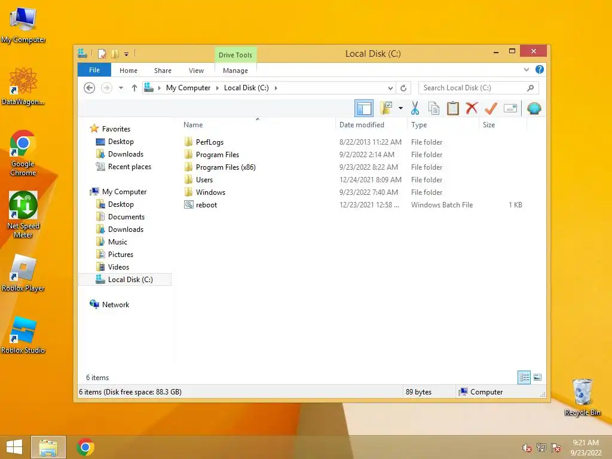Open the folder options dropdown arrow
Viewport: 612px width, 459px height.
click(x=400, y=108)
